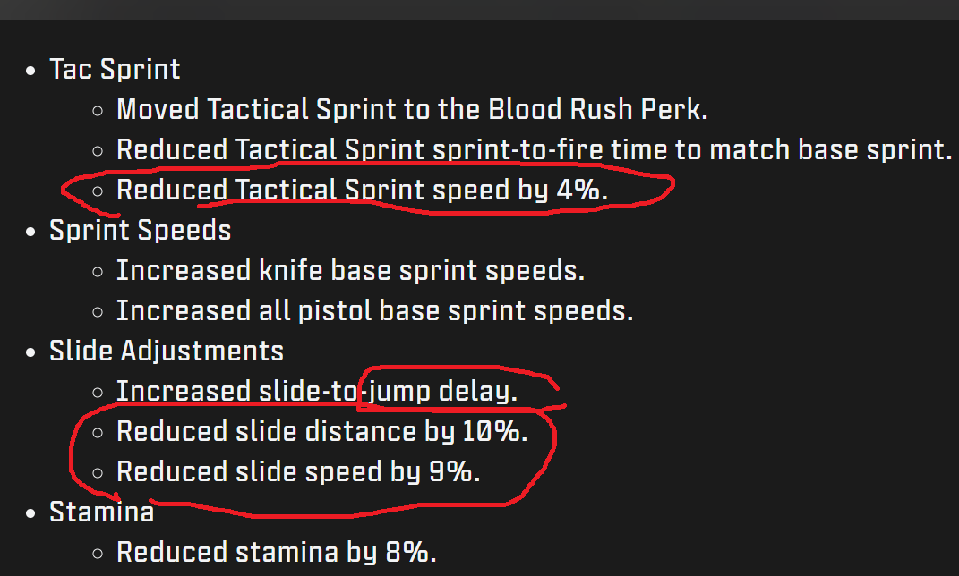Click the bullet beside Slide Adjustments
The width and height of the screenshot is (959, 576).
point(30,353)
